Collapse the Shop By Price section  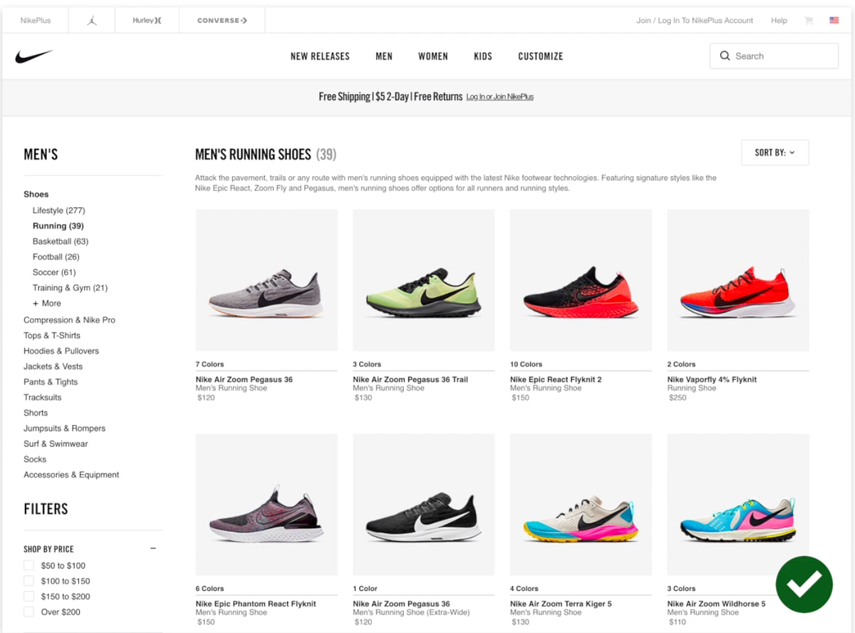pos(152,548)
